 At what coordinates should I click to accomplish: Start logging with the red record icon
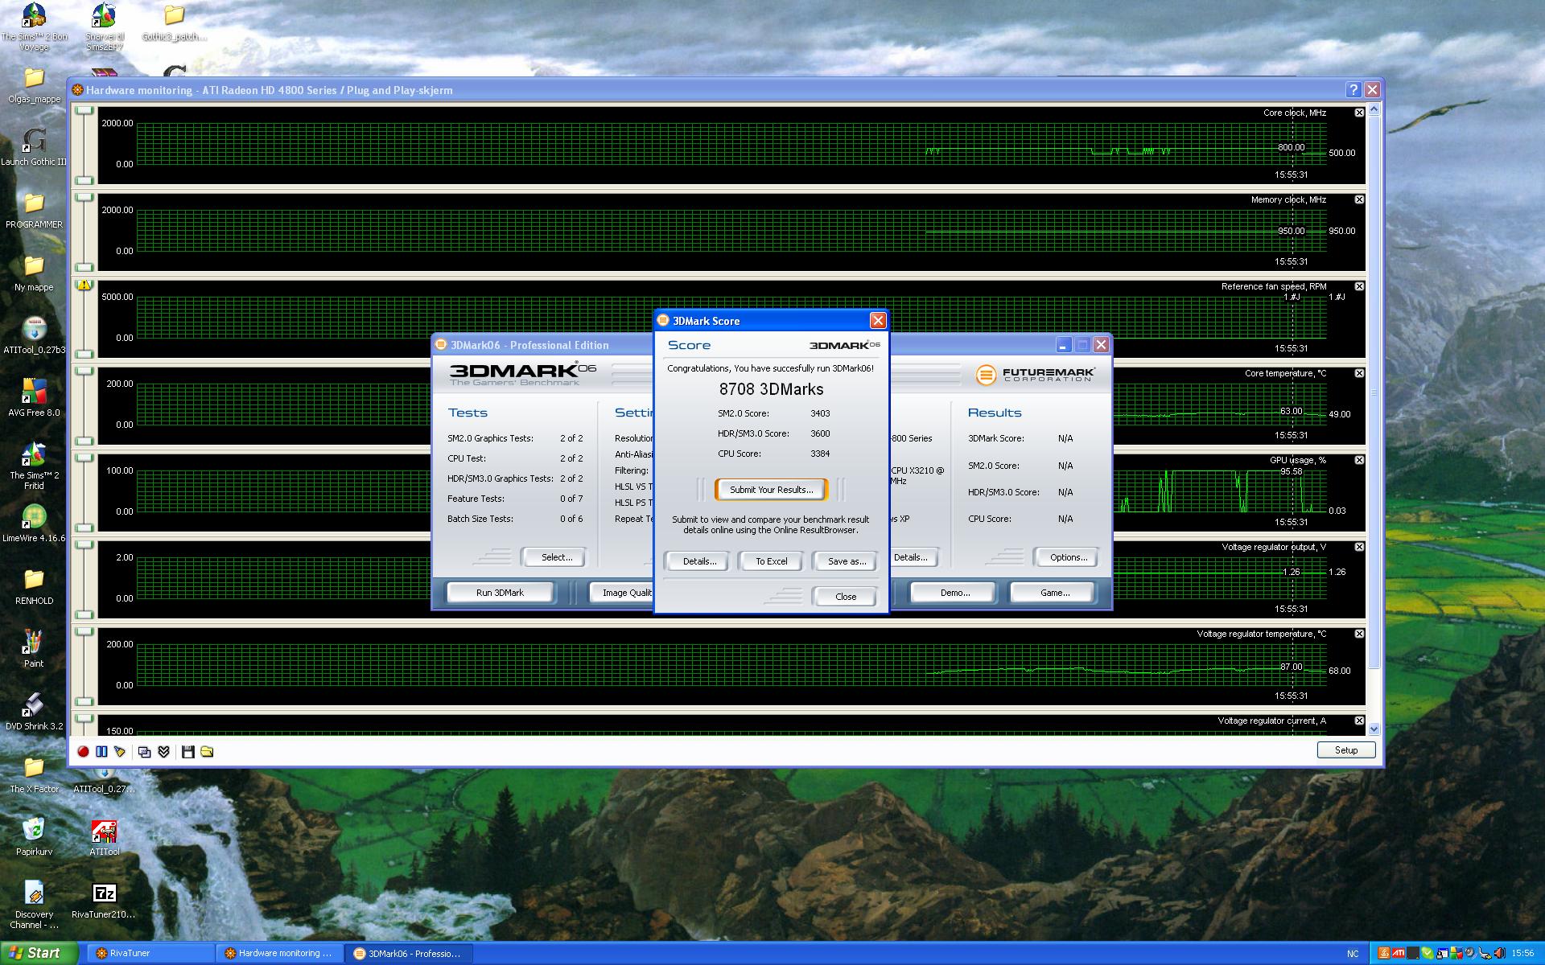[83, 751]
